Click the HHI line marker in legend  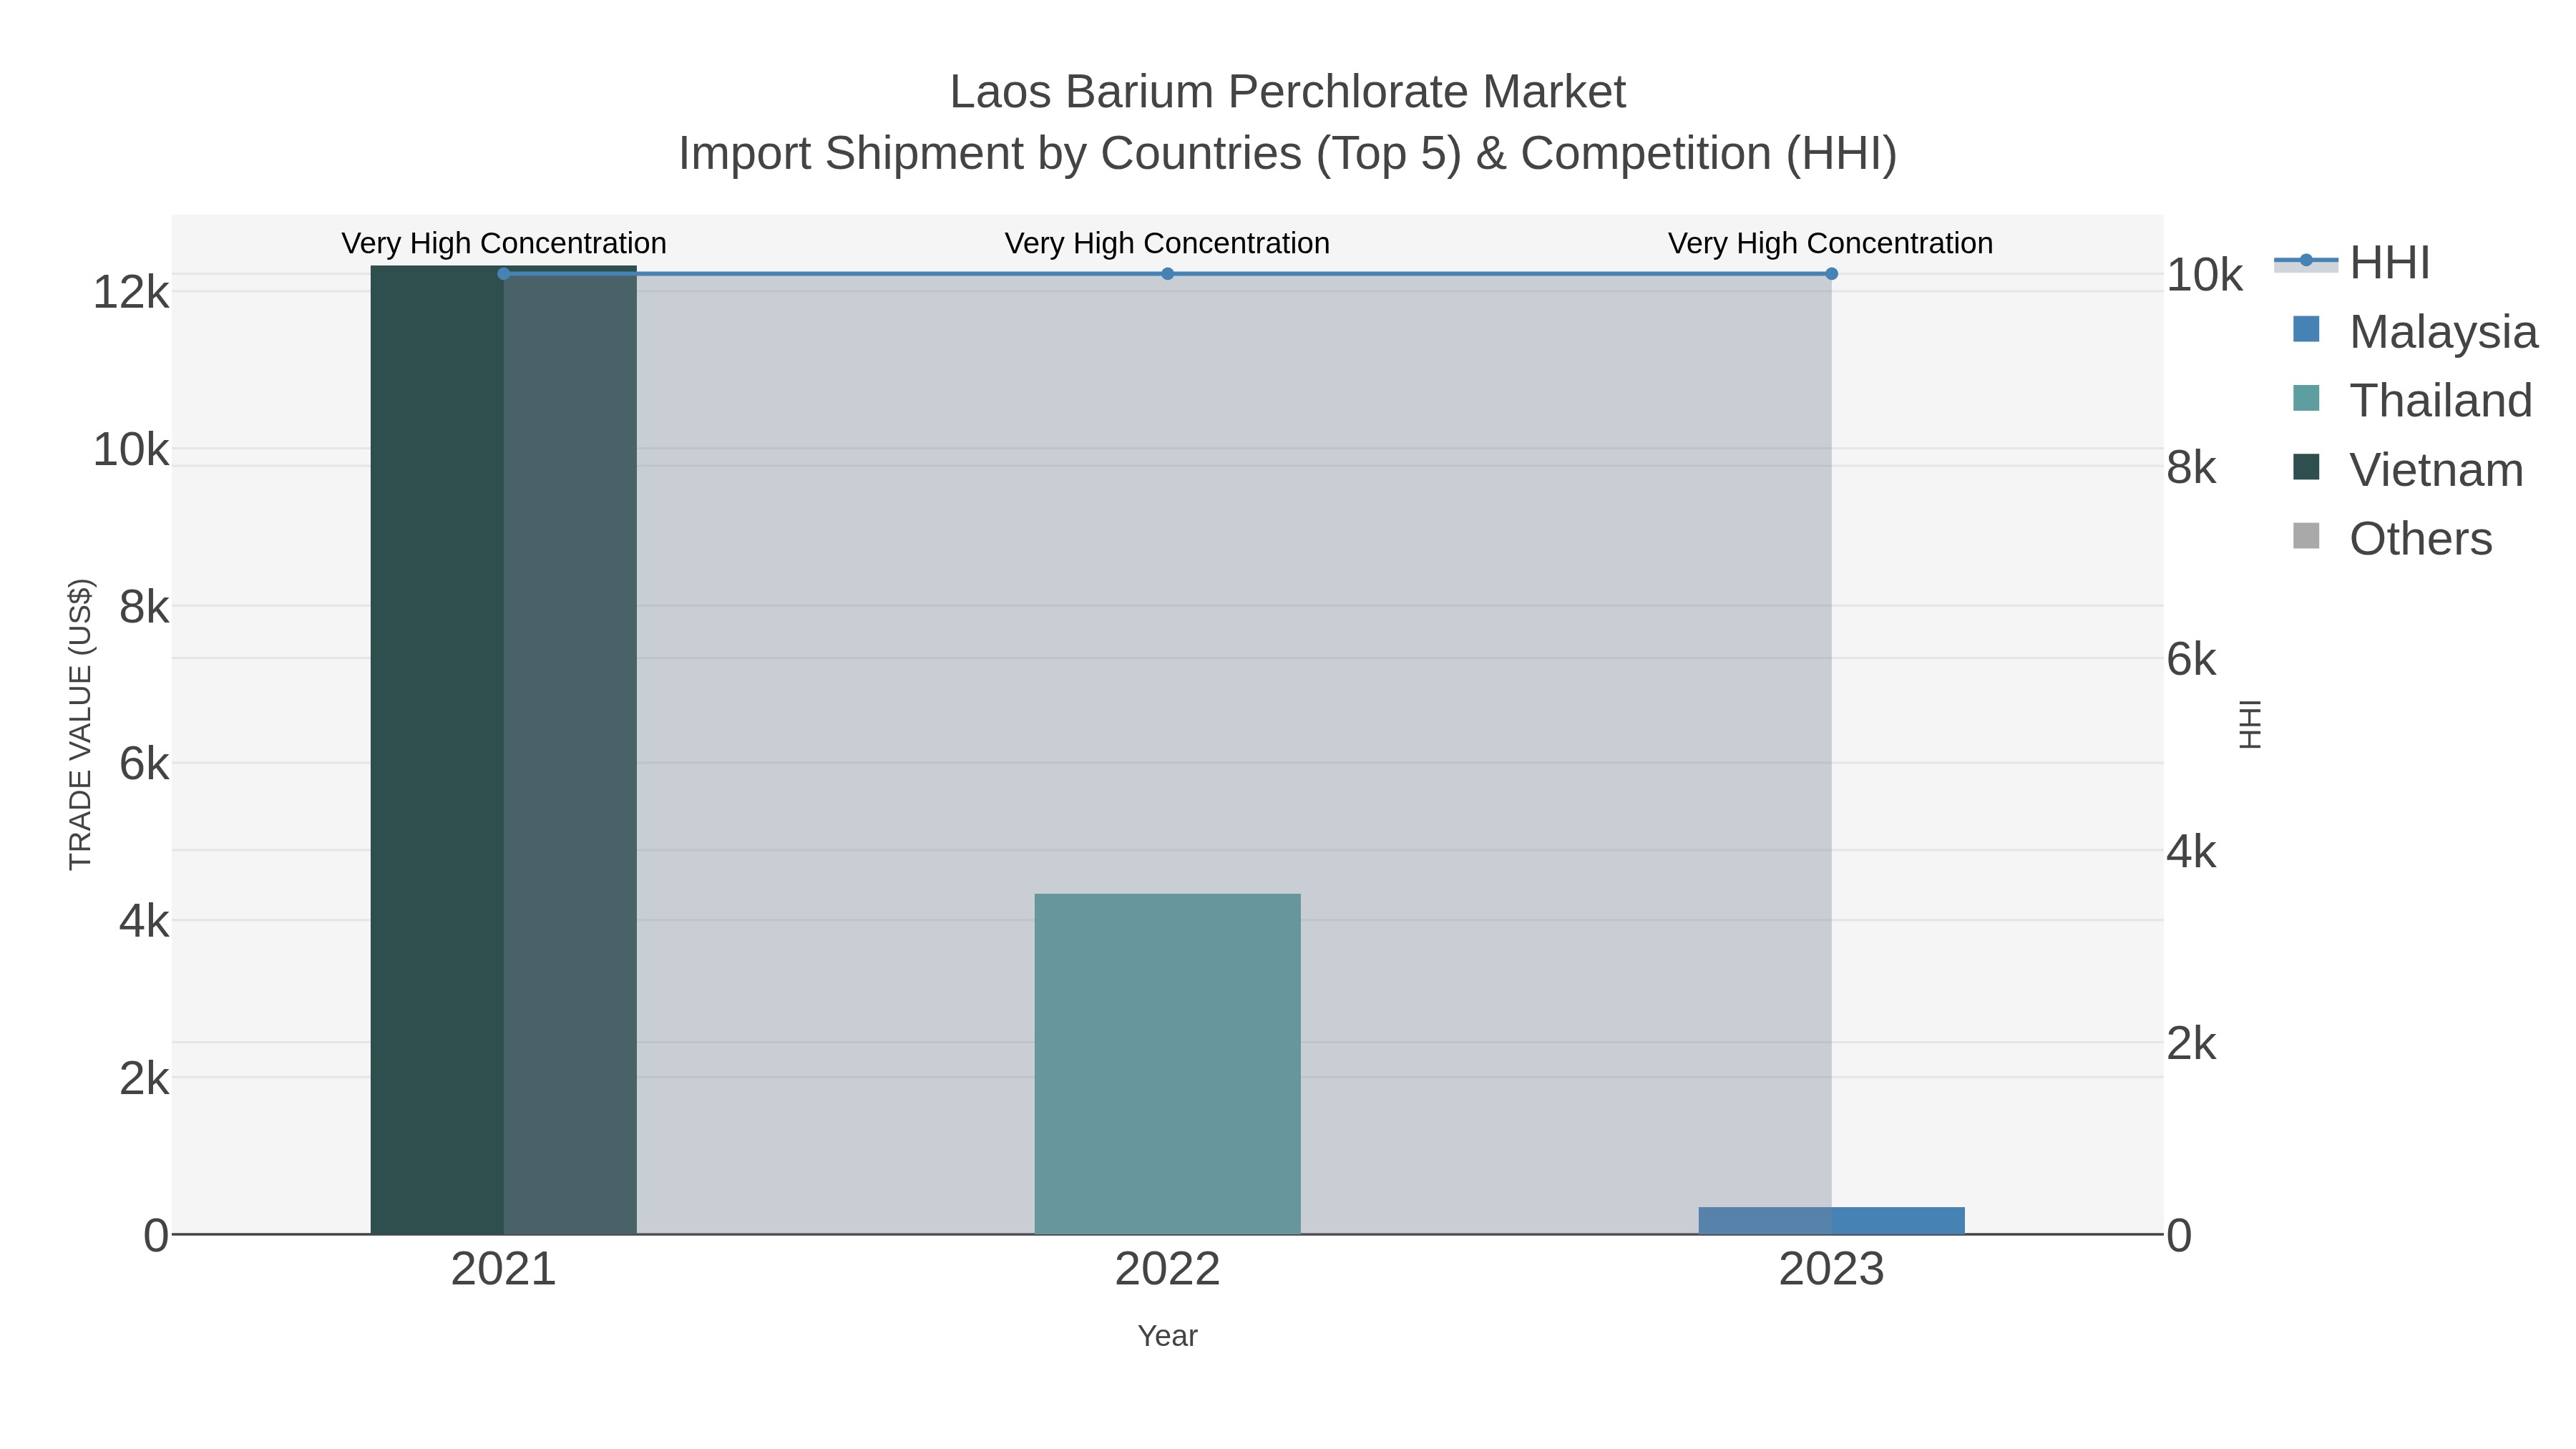coord(2306,261)
